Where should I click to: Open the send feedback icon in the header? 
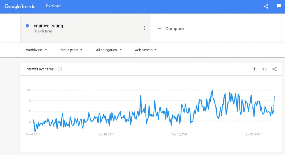point(279,6)
